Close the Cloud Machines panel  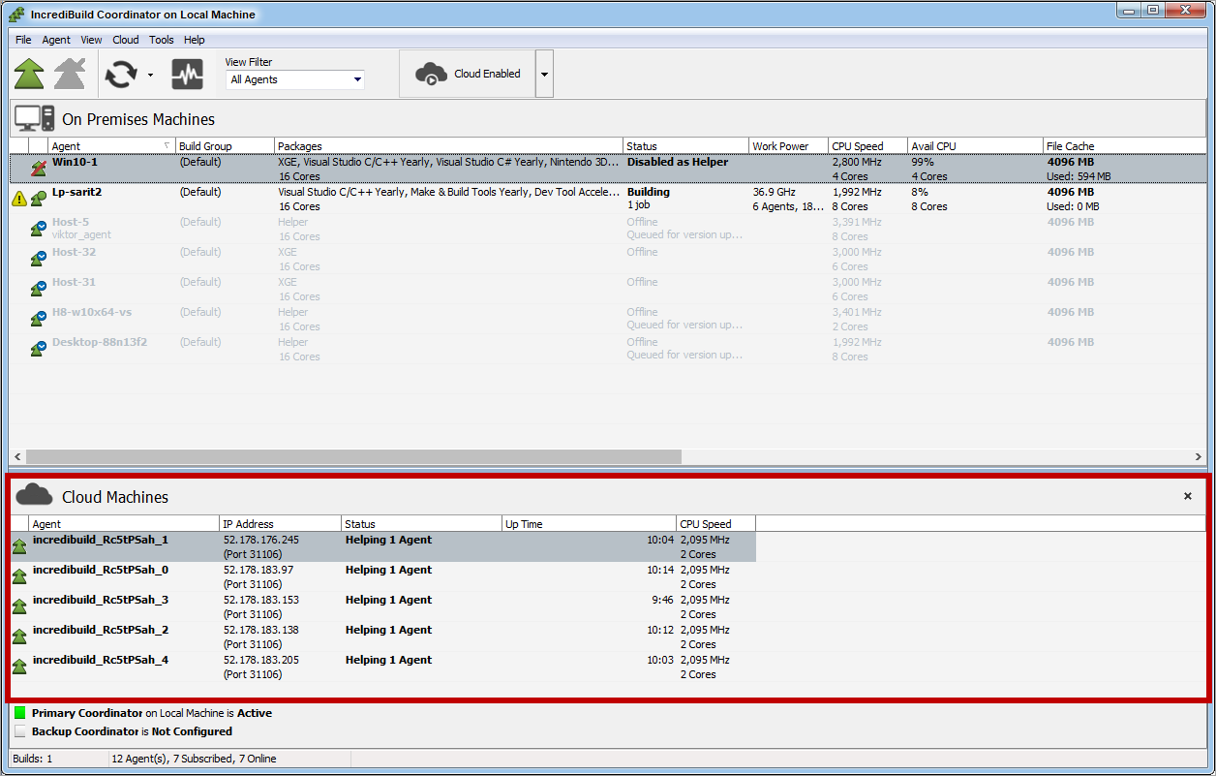[1188, 496]
